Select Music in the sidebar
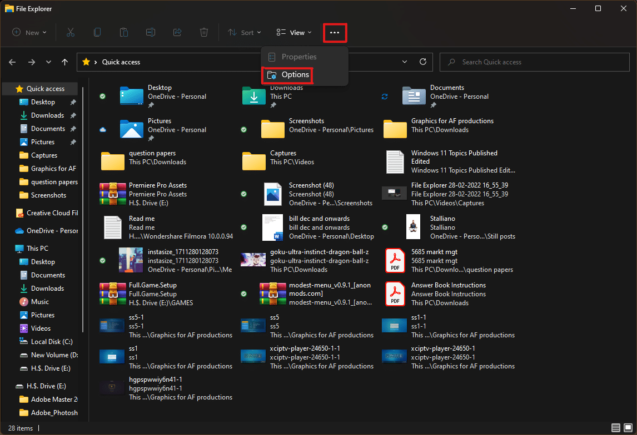Viewport: 637px width, 435px height. [x=40, y=302]
